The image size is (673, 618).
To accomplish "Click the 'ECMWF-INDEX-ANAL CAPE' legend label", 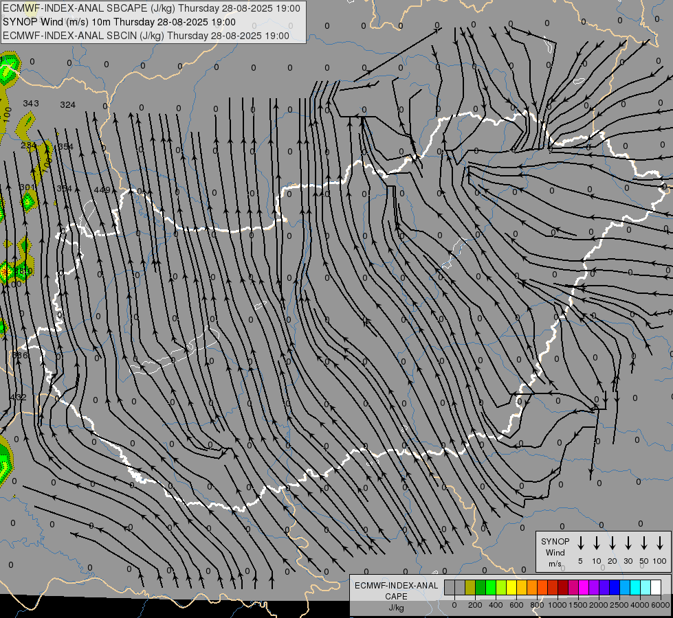I will pos(396,591).
